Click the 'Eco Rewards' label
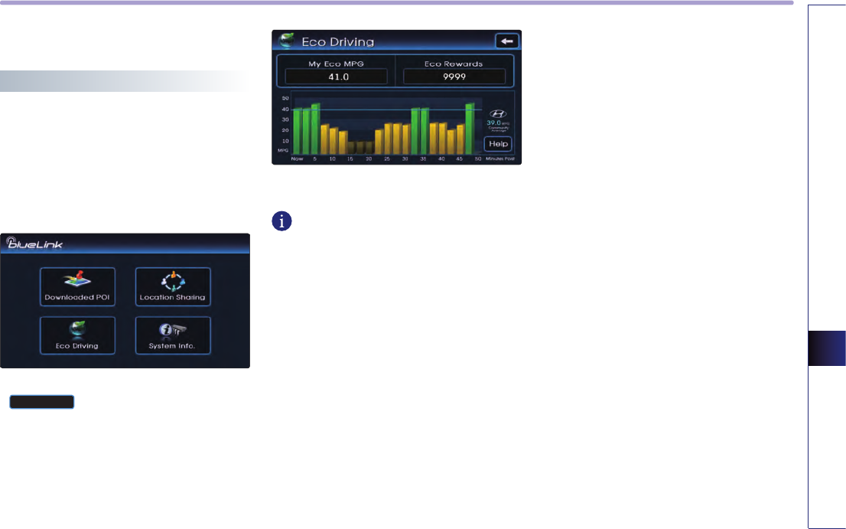The image size is (846, 529). tap(454, 64)
